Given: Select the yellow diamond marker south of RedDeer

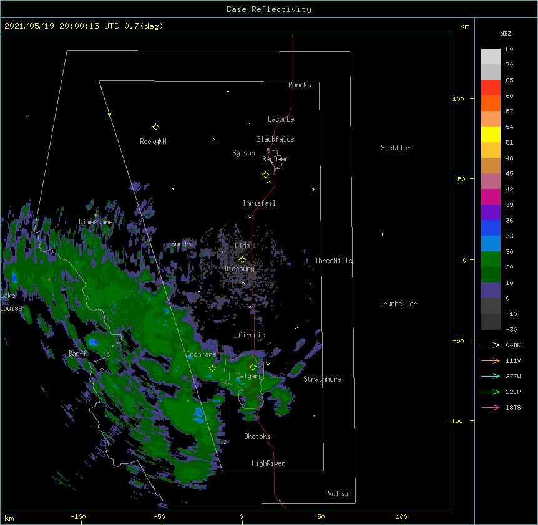Looking at the screenshot, I should [265, 175].
